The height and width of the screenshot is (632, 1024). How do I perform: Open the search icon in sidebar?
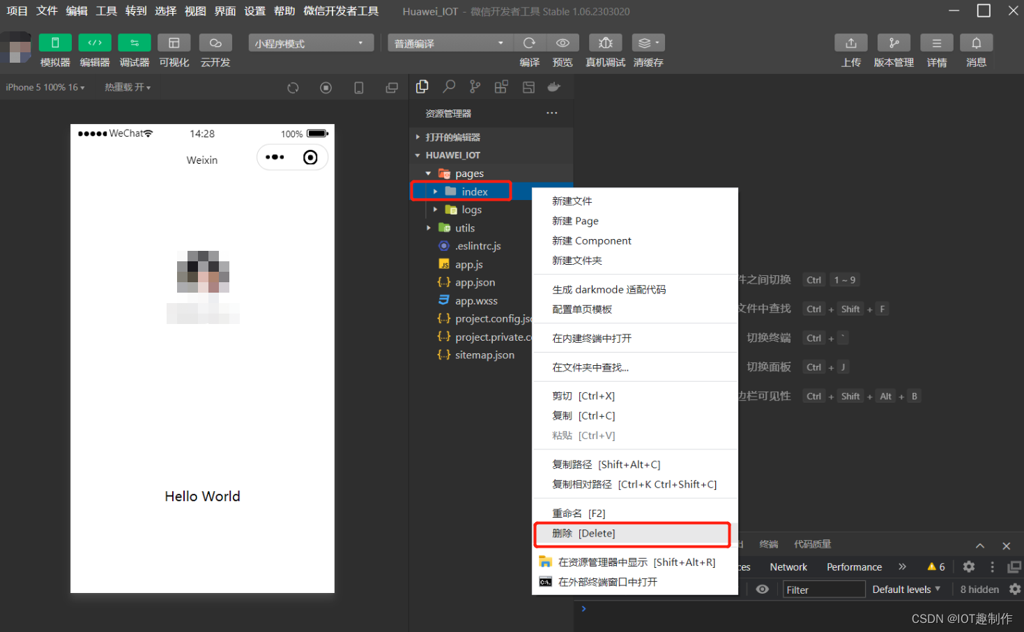[x=449, y=87]
